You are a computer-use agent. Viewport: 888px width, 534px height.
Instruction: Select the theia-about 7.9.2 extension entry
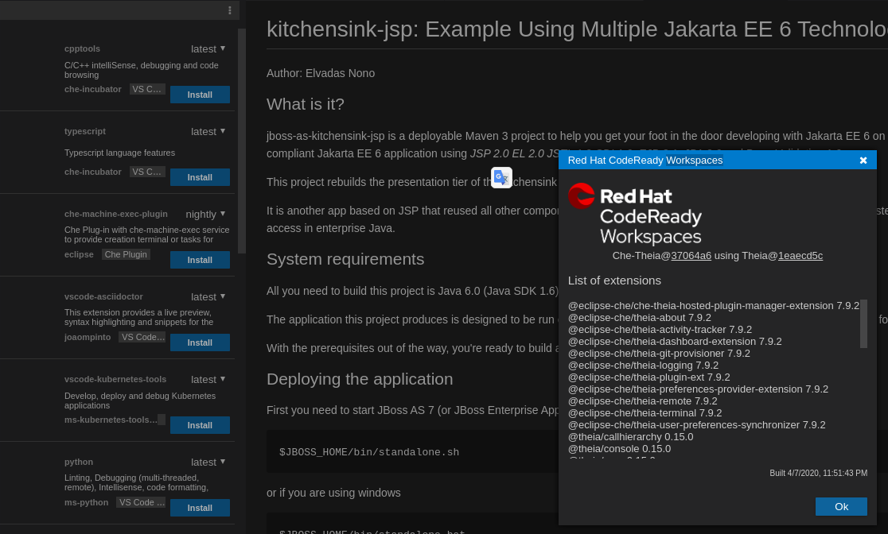(x=640, y=318)
